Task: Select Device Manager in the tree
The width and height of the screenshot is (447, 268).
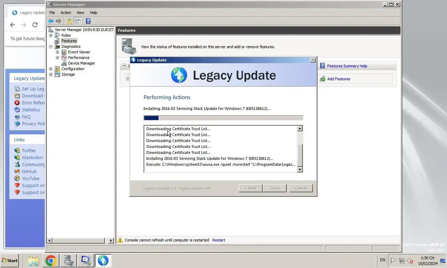Action: click(x=81, y=63)
